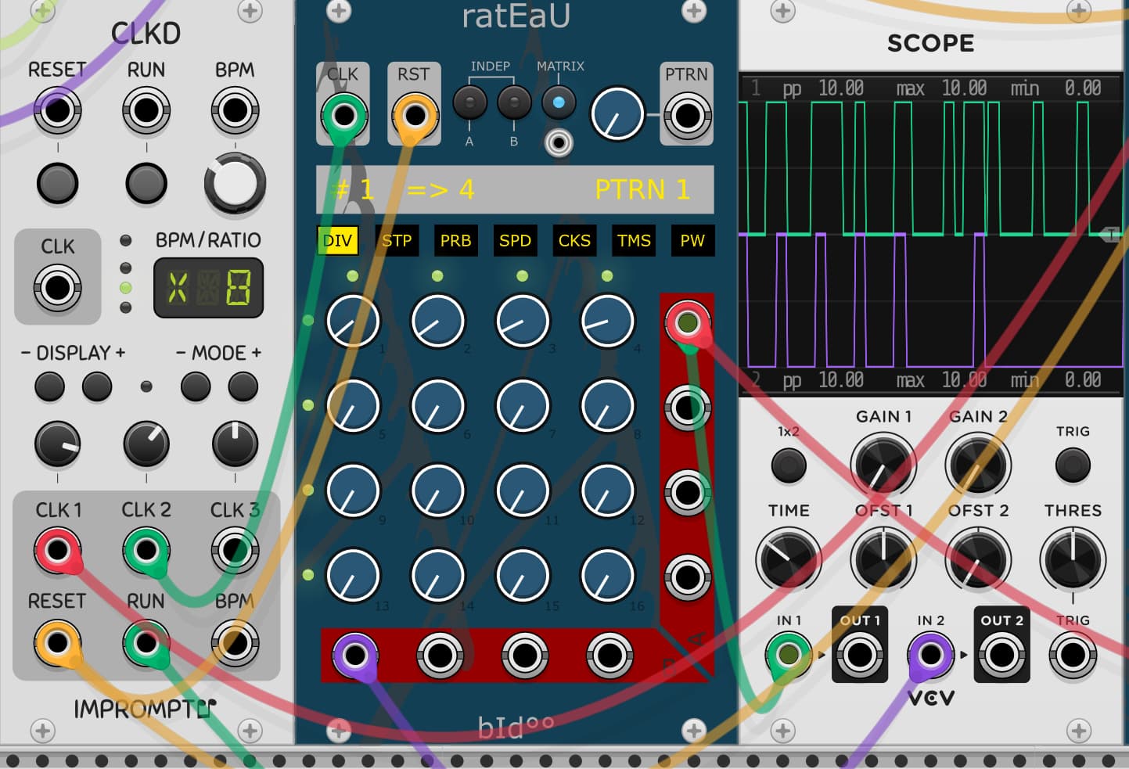Toggle the TRIG button on SCOPE
This screenshot has width=1129, height=769.
(x=1073, y=465)
